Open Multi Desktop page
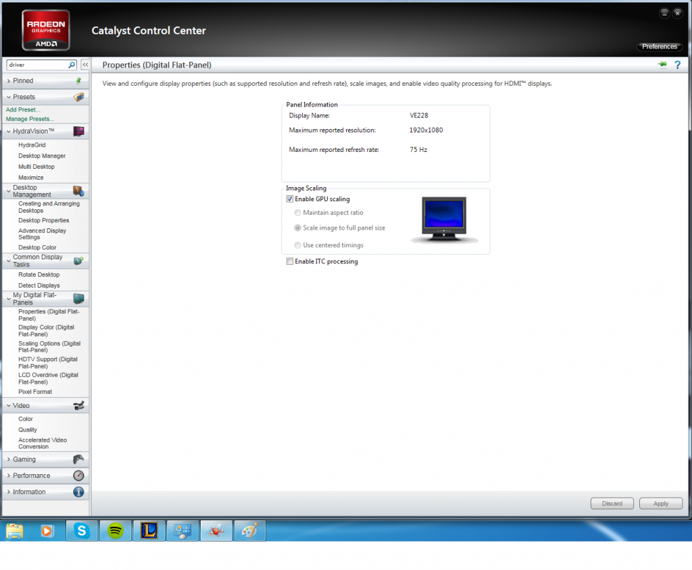692x570 pixels. (36, 167)
